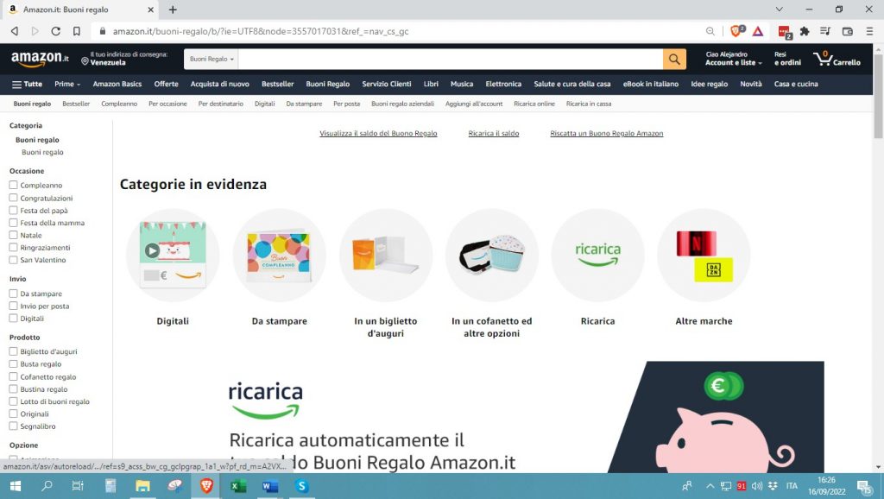The width and height of the screenshot is (884, 499).
Task: Expand the Account e liste menu
Action: 729,62
